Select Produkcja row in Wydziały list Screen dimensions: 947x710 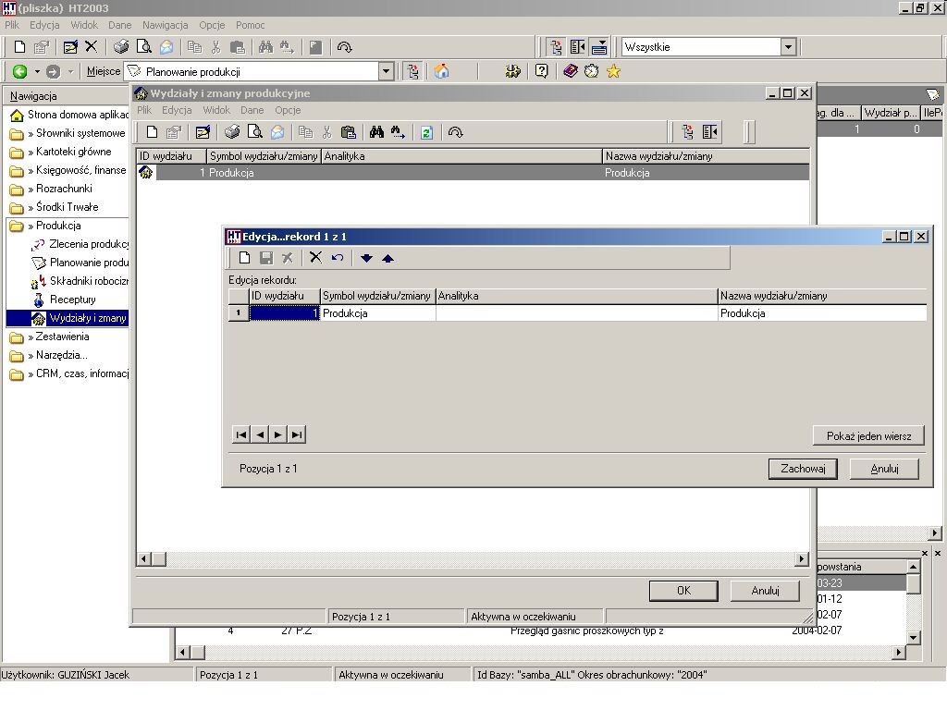click(x=473, y=173)
